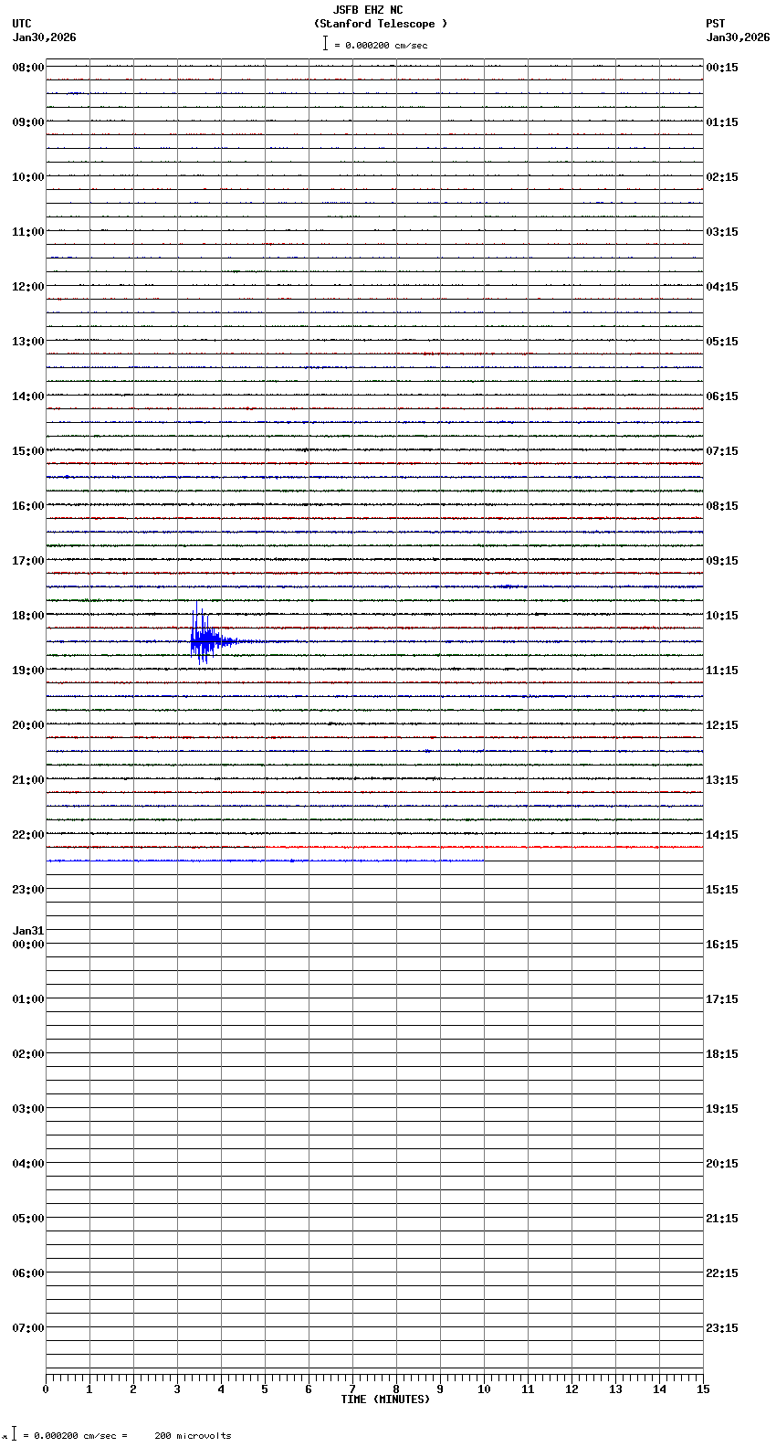The width and height of the screenshot is (776, 1447).
Task: Click the 22:00 UTC row label
Action: pyautogui.click(x=27, y=835)
